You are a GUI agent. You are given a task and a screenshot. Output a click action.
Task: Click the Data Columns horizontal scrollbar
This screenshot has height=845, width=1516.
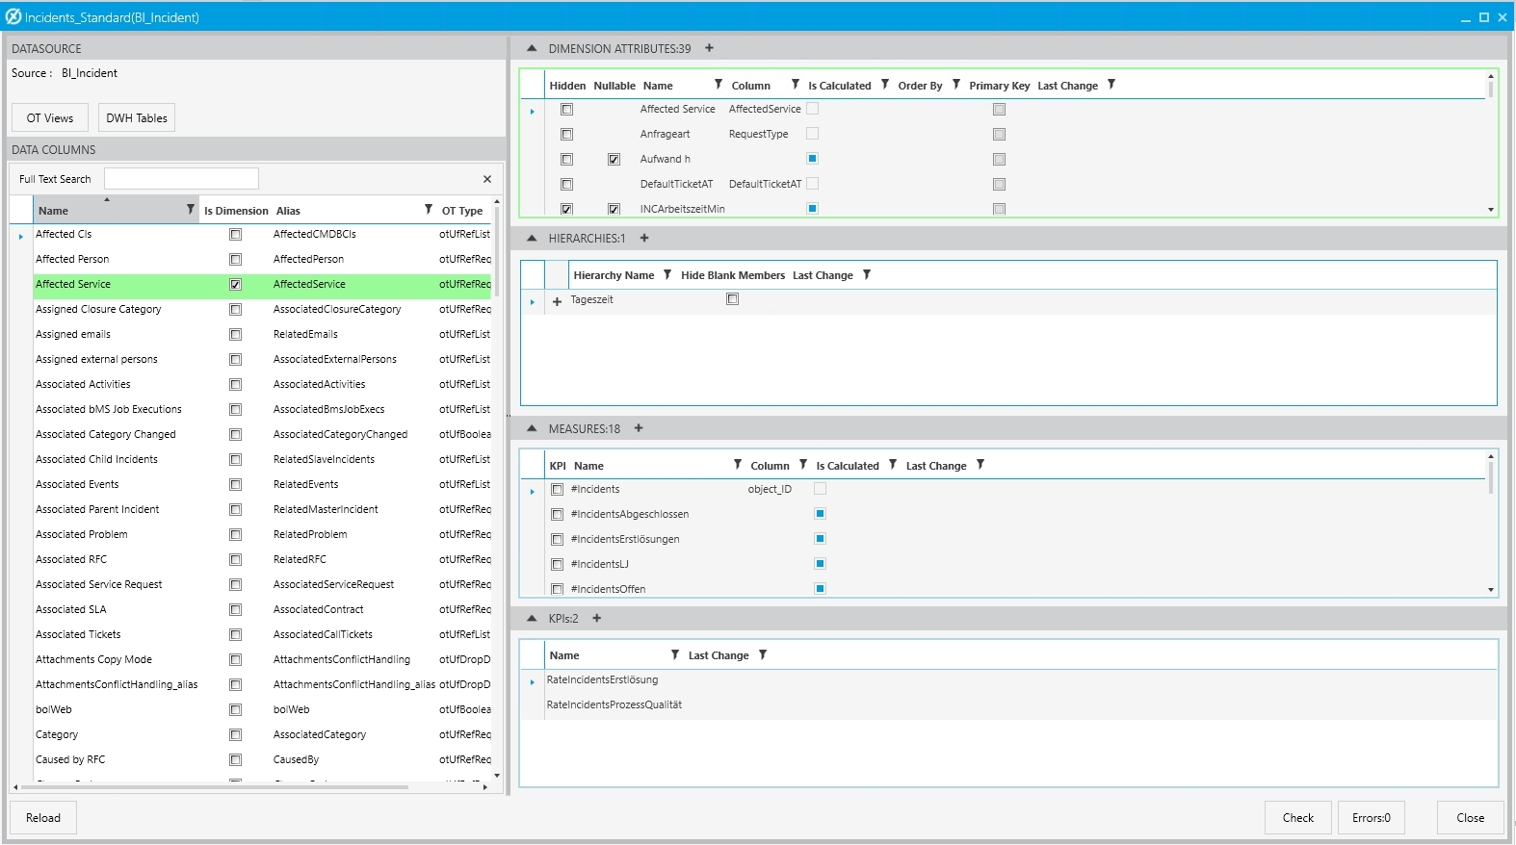pos(215,787)
